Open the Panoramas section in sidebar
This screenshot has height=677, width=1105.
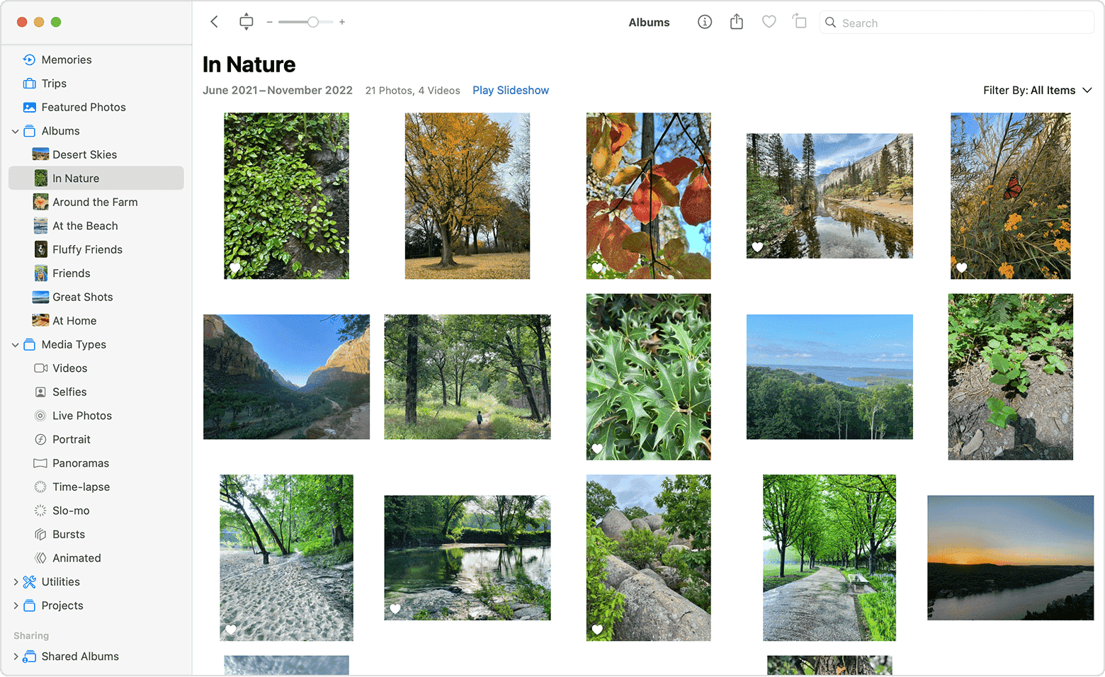click(79, 462)
